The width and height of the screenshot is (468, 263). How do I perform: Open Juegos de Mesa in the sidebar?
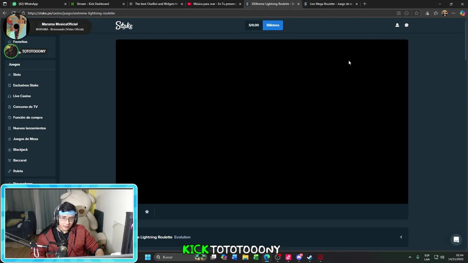coord(30,139)
